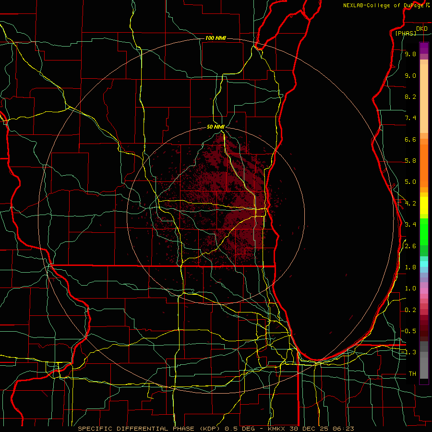
Task: Click the pink color bar segment near 1.0
Action: coord(424,291)
